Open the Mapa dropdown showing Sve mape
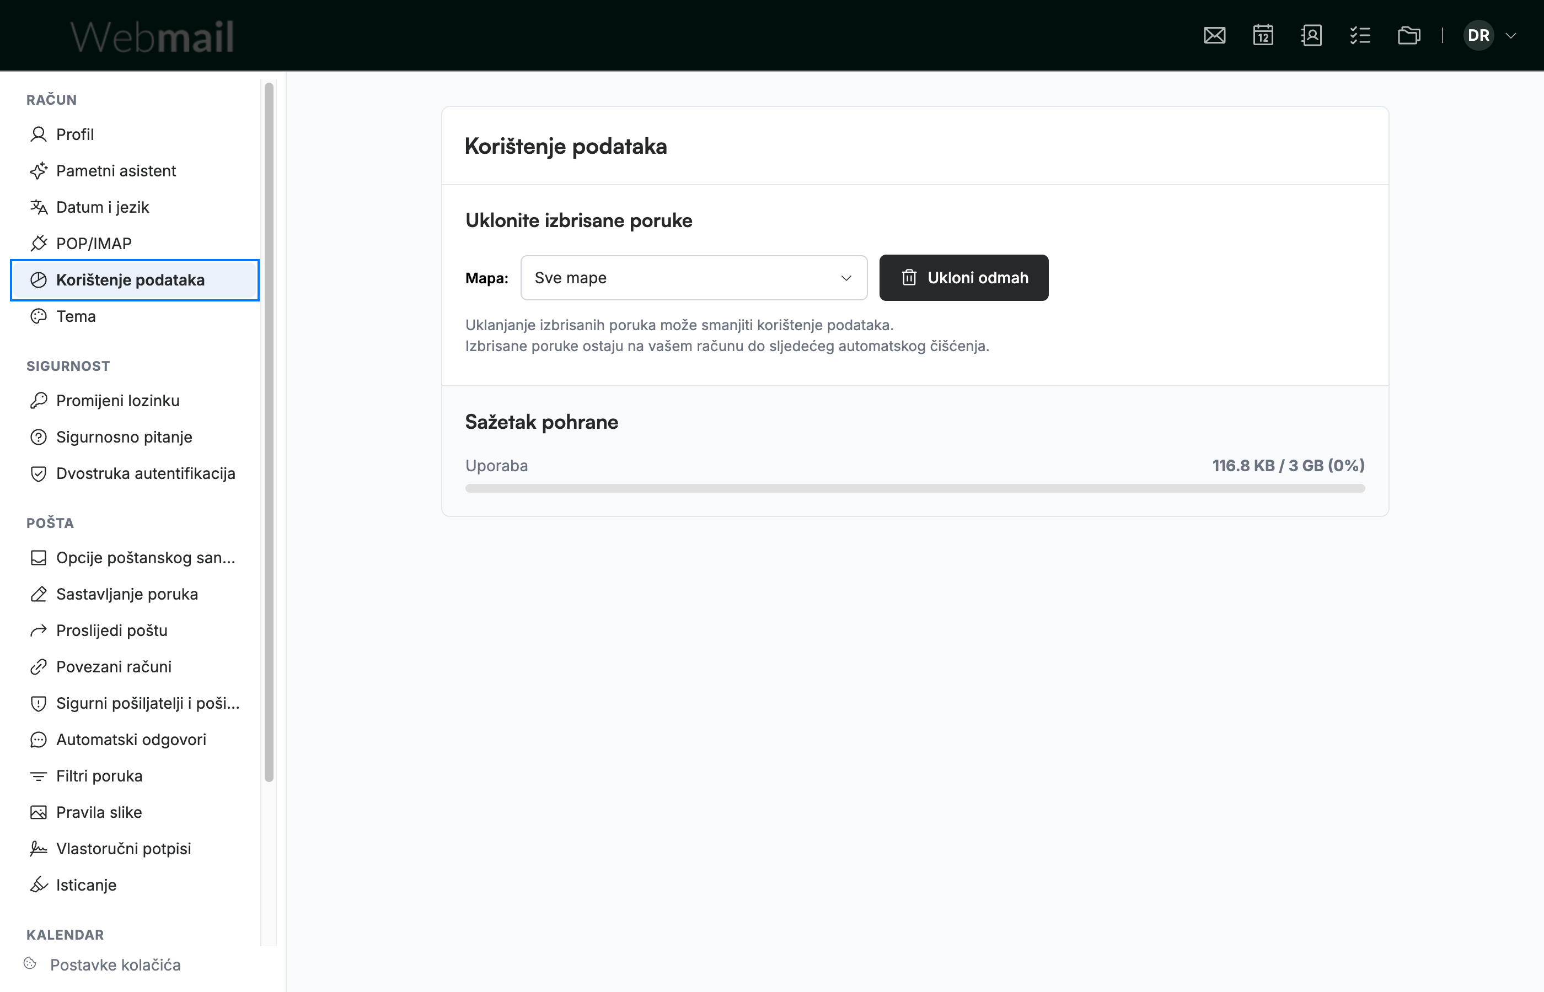 pyautogui.click(x=693, y=278)
